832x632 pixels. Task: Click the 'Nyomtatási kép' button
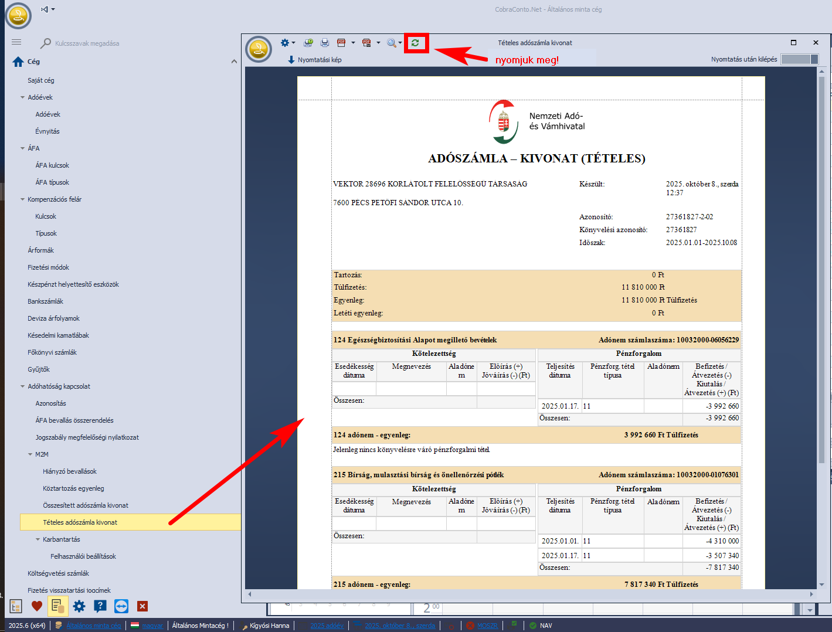[x=314, y=60]
